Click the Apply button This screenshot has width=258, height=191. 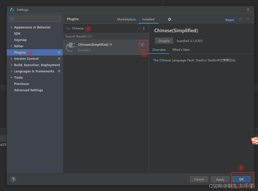[220, 179]
